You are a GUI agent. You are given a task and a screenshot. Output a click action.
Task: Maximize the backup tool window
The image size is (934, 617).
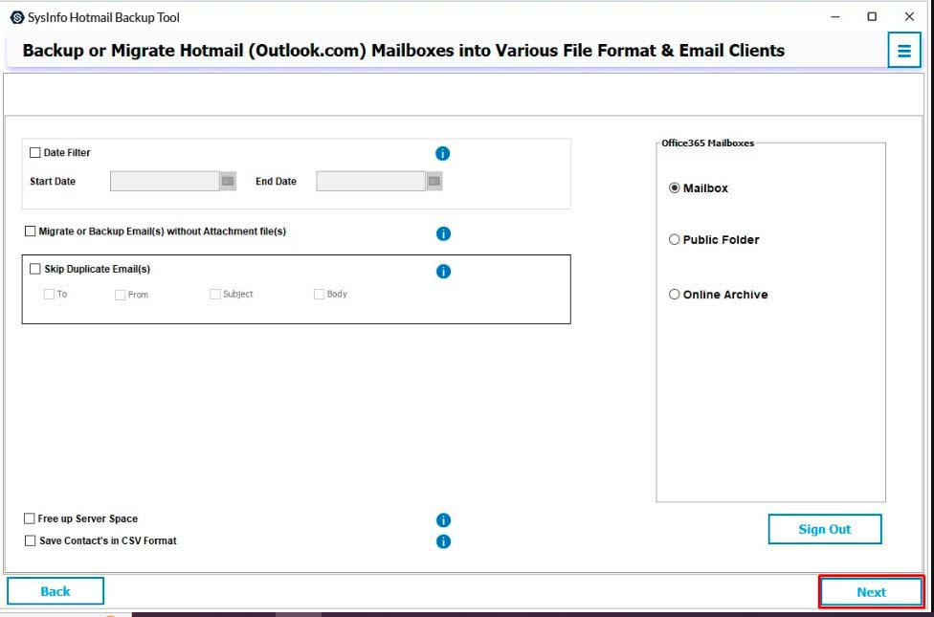click(872, 16)
